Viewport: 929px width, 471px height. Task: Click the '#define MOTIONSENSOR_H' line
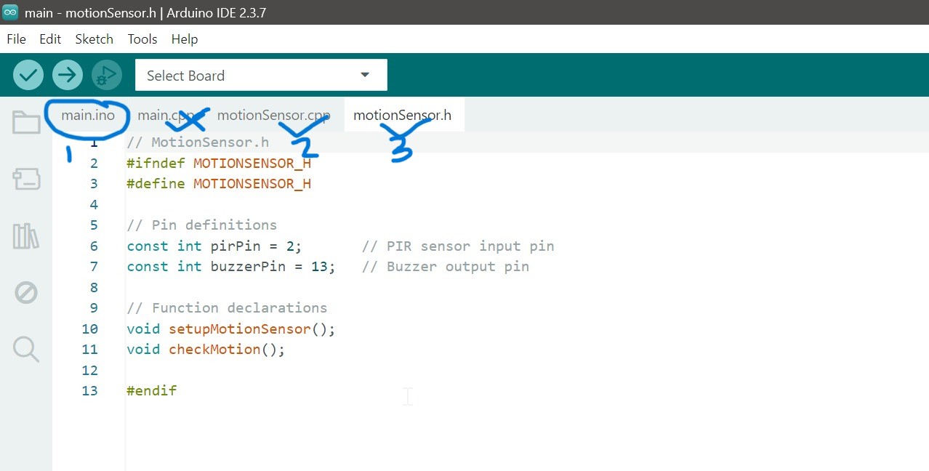[x=219, y=184]
